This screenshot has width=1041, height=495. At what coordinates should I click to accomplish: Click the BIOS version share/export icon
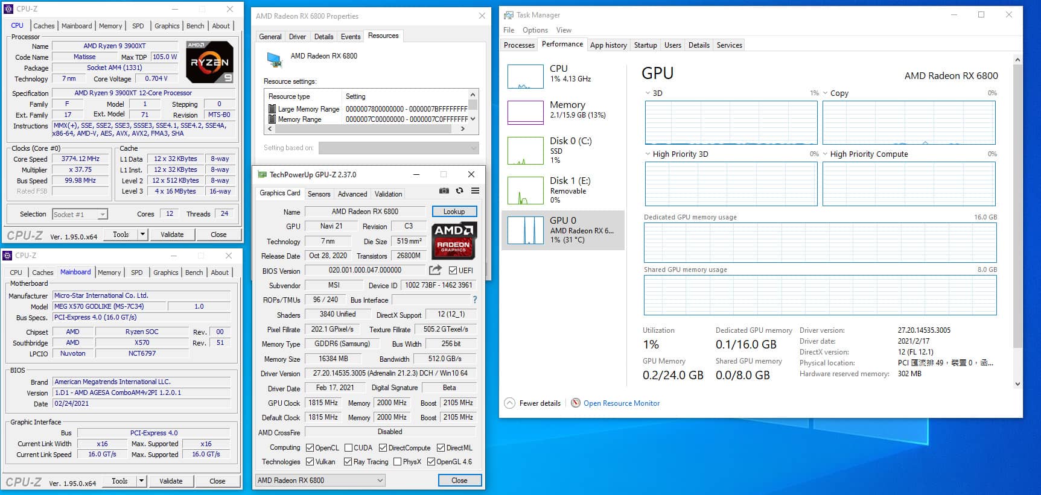click(x=435, y=270)
